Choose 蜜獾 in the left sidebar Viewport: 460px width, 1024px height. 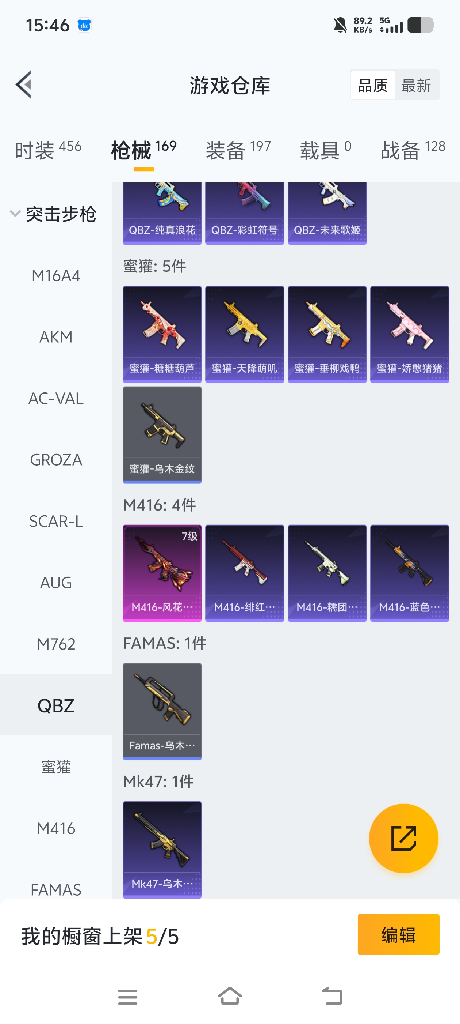[x=56, y=767]
